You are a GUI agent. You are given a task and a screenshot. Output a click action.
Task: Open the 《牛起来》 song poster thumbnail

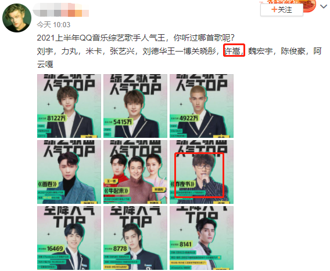(x=135, y=172)
